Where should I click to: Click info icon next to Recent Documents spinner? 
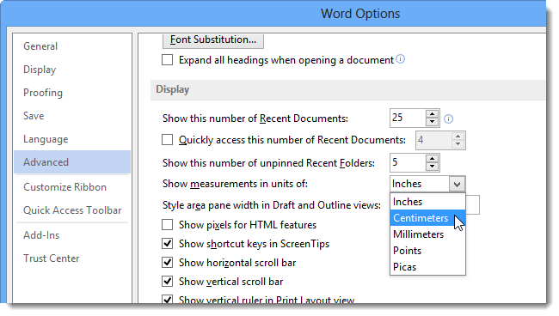pos(448,118)
